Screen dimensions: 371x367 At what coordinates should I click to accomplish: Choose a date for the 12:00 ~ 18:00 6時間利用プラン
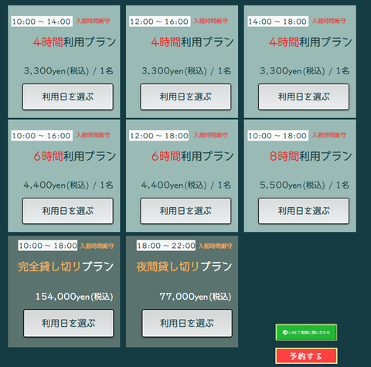tap(185, 211)
